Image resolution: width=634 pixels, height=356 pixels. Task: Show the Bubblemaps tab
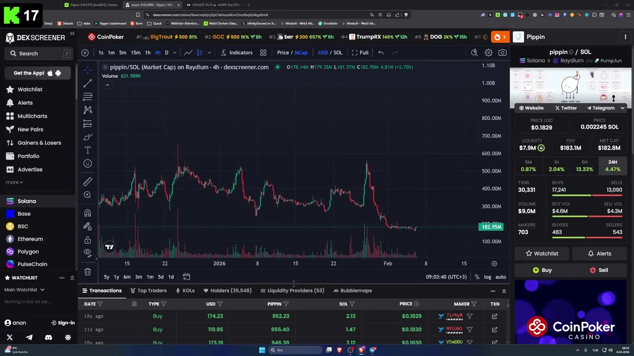coord(352,291)
